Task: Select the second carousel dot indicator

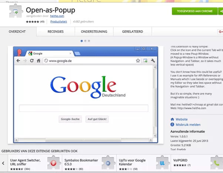Action: 85,41
